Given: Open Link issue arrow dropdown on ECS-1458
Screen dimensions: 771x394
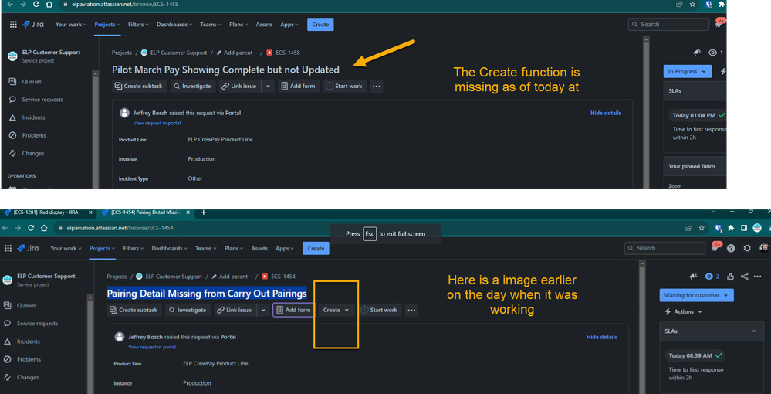Looking at the screenshot, I should click(268, 87).
